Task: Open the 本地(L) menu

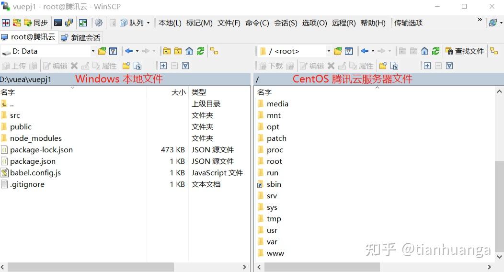Action: tap(170, 23)
